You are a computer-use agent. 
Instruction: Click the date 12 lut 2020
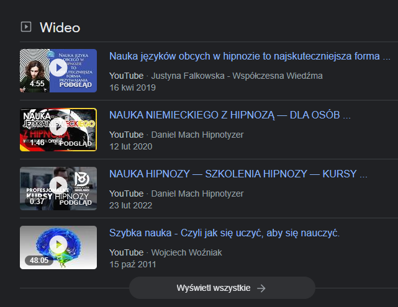point(131,146)
